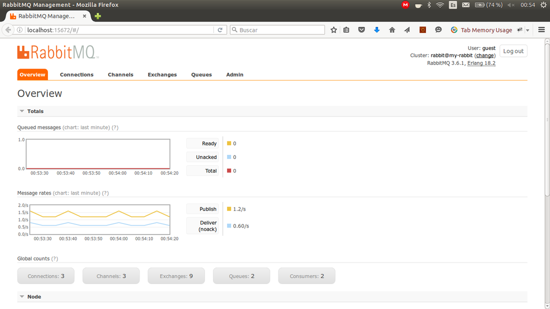The height and width of the screenshot is (309, 550).
Task: Click the Erlang 18.2 version text
Action: 481,63
